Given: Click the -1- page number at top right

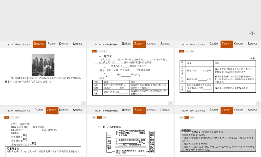Looking at the screenshot, I should coord(252,33).
